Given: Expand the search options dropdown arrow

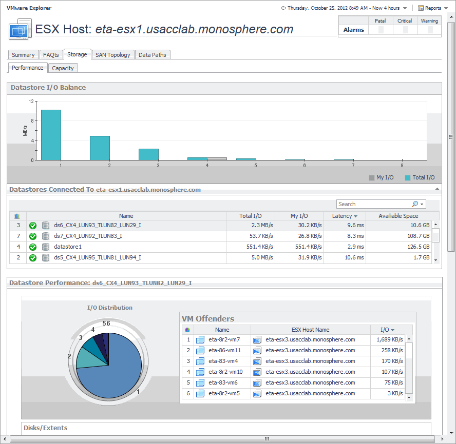Looking at the screenshot, I should point(422,204).
